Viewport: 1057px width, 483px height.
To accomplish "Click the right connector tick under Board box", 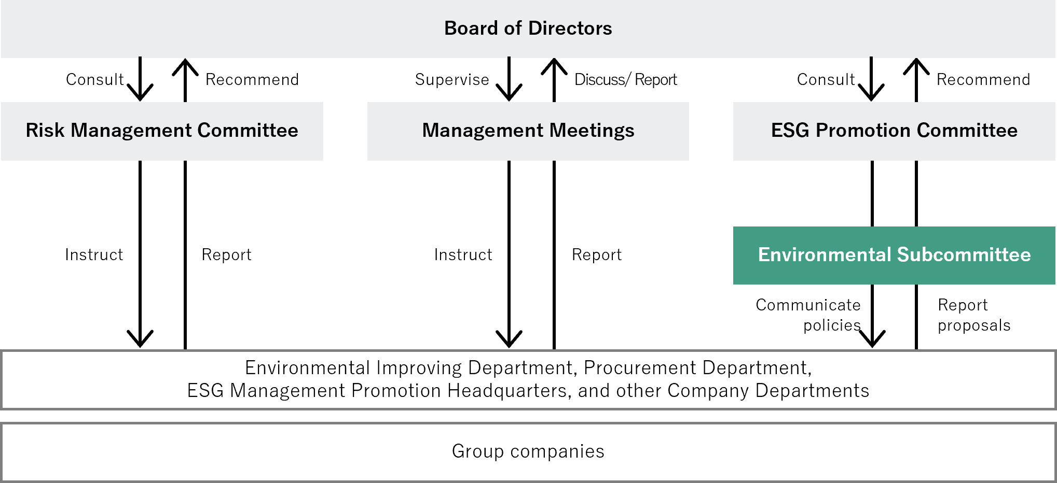I will point(871,58).
